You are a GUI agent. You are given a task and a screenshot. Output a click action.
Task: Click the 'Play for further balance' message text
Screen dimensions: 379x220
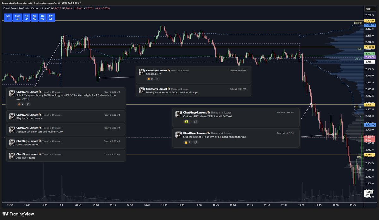click(x=29, y=118)
